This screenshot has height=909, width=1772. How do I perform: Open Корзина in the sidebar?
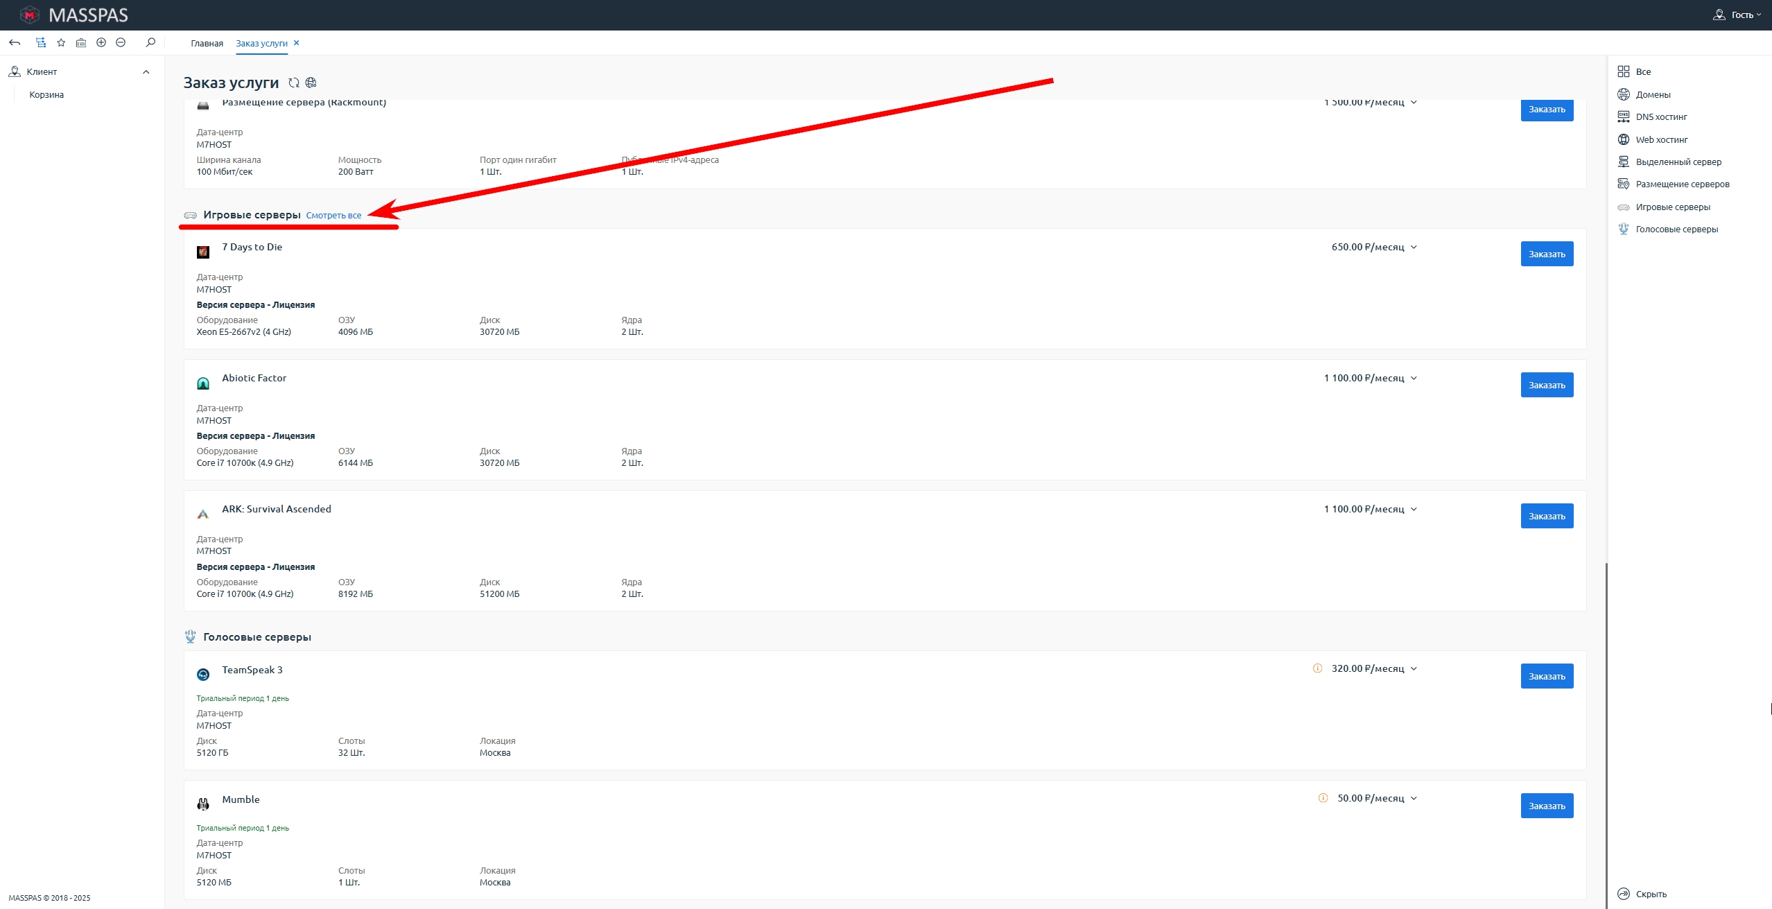[x=46, y=95]
